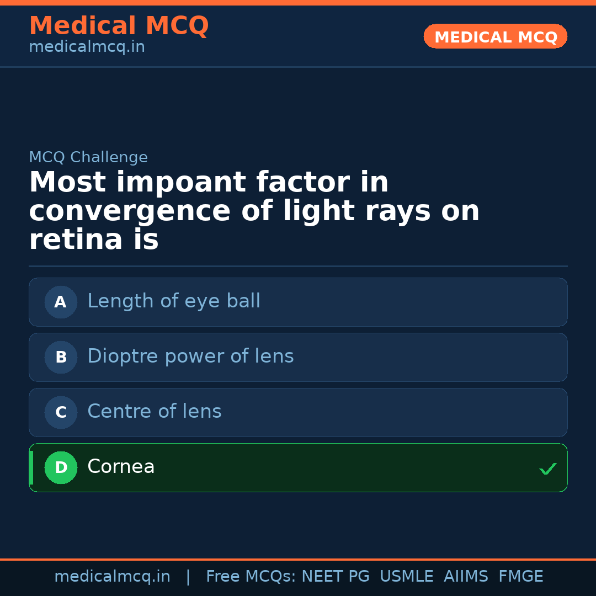Open the medicalmcq.in link in the footer
Image resolution: width=596 pixels, height=596 pixels.
tap(112, 577)
